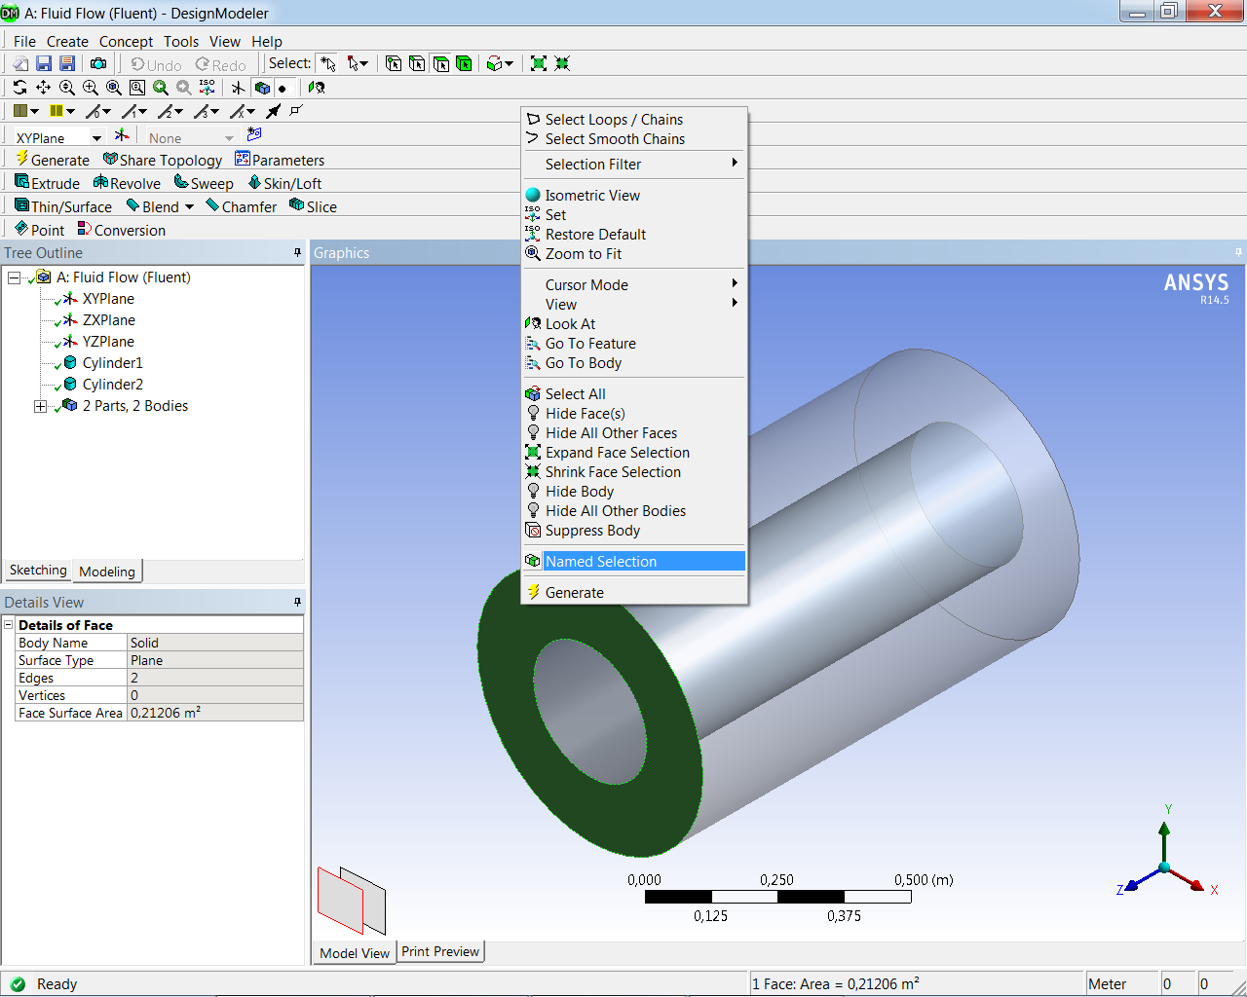
Task: Expand the 2 Parts, 2 Bodies node
Action: 40,406
